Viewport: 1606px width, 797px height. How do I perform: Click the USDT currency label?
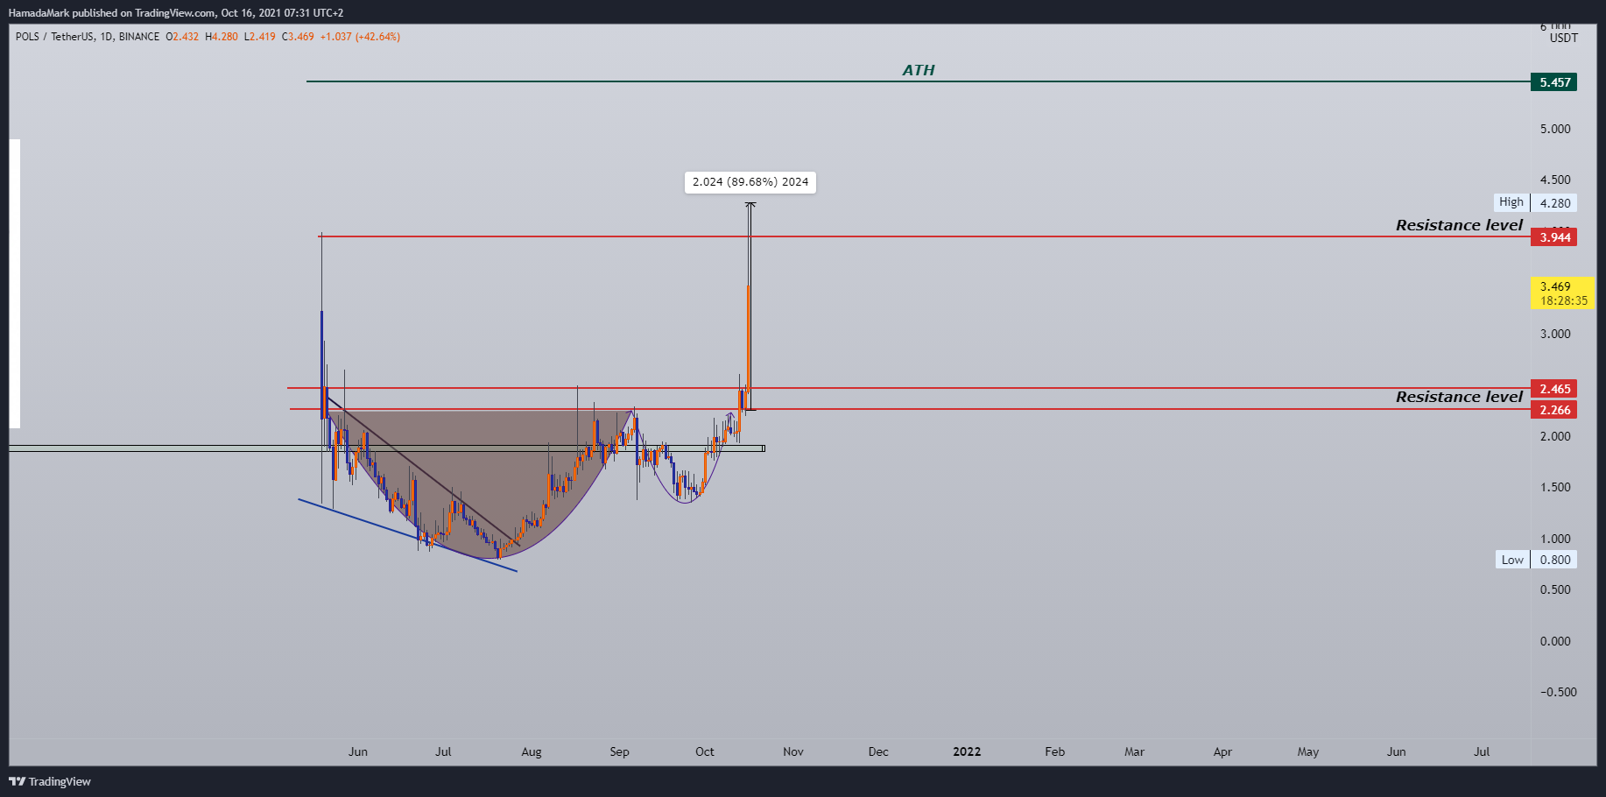tap(1564, 38)
